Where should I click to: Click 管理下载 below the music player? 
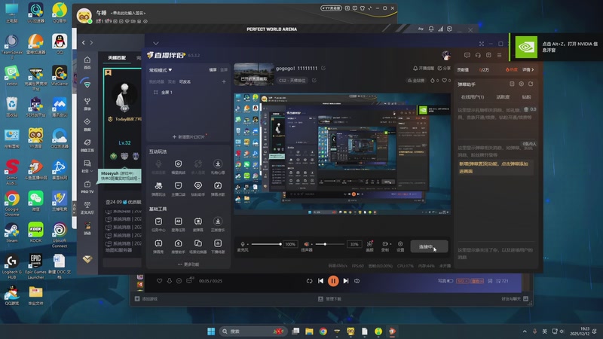point(329,298)
